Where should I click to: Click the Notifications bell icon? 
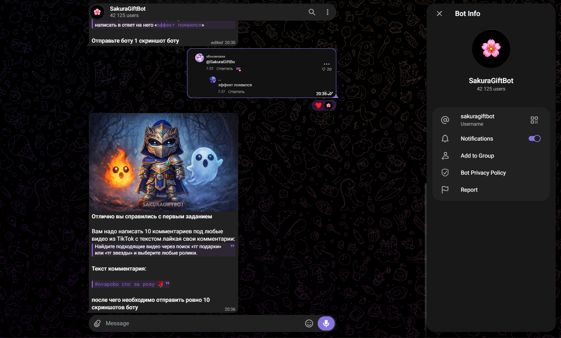click(x=445, y=138)
